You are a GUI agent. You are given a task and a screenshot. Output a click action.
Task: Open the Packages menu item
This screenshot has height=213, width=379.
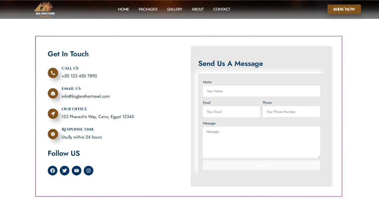tap(148, 9)
